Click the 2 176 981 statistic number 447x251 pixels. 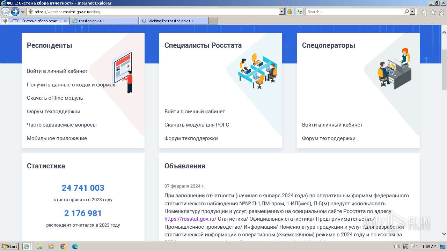pos(83,213)
